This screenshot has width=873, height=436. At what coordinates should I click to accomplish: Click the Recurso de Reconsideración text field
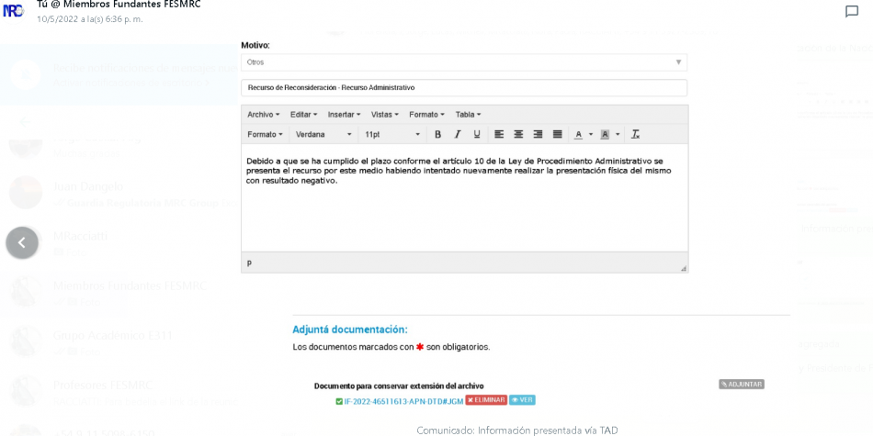[463, 88]
